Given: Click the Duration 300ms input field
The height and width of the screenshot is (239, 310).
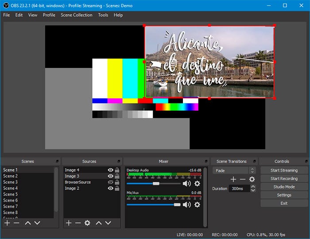Looking at the screenshot, I should (x=240, y=189).
